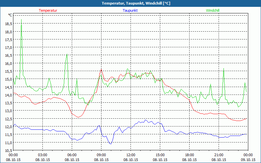Screen dimensions: 261x163
Task: Click the red Temperatur peak at 09:00
Action: pyautogui.click(x=101, y=69)
